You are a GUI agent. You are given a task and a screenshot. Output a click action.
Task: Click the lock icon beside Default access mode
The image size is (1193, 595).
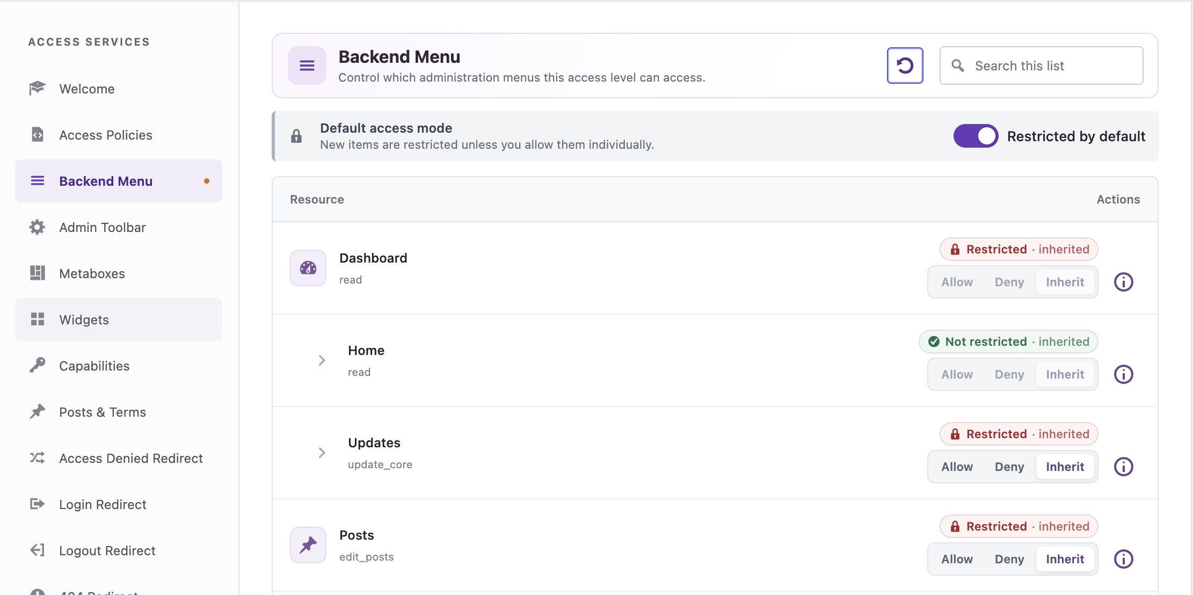tap(296, 136)
